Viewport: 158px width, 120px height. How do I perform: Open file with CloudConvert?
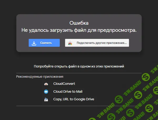[x=64, y=84]
